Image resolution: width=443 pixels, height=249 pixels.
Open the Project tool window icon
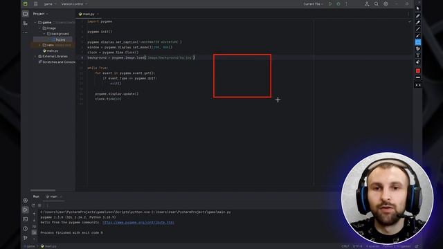(26, 14)
